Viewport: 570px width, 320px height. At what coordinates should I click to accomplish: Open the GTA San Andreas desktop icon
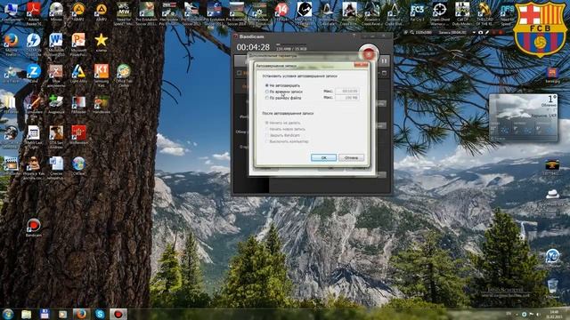click(x=56, y=137)
